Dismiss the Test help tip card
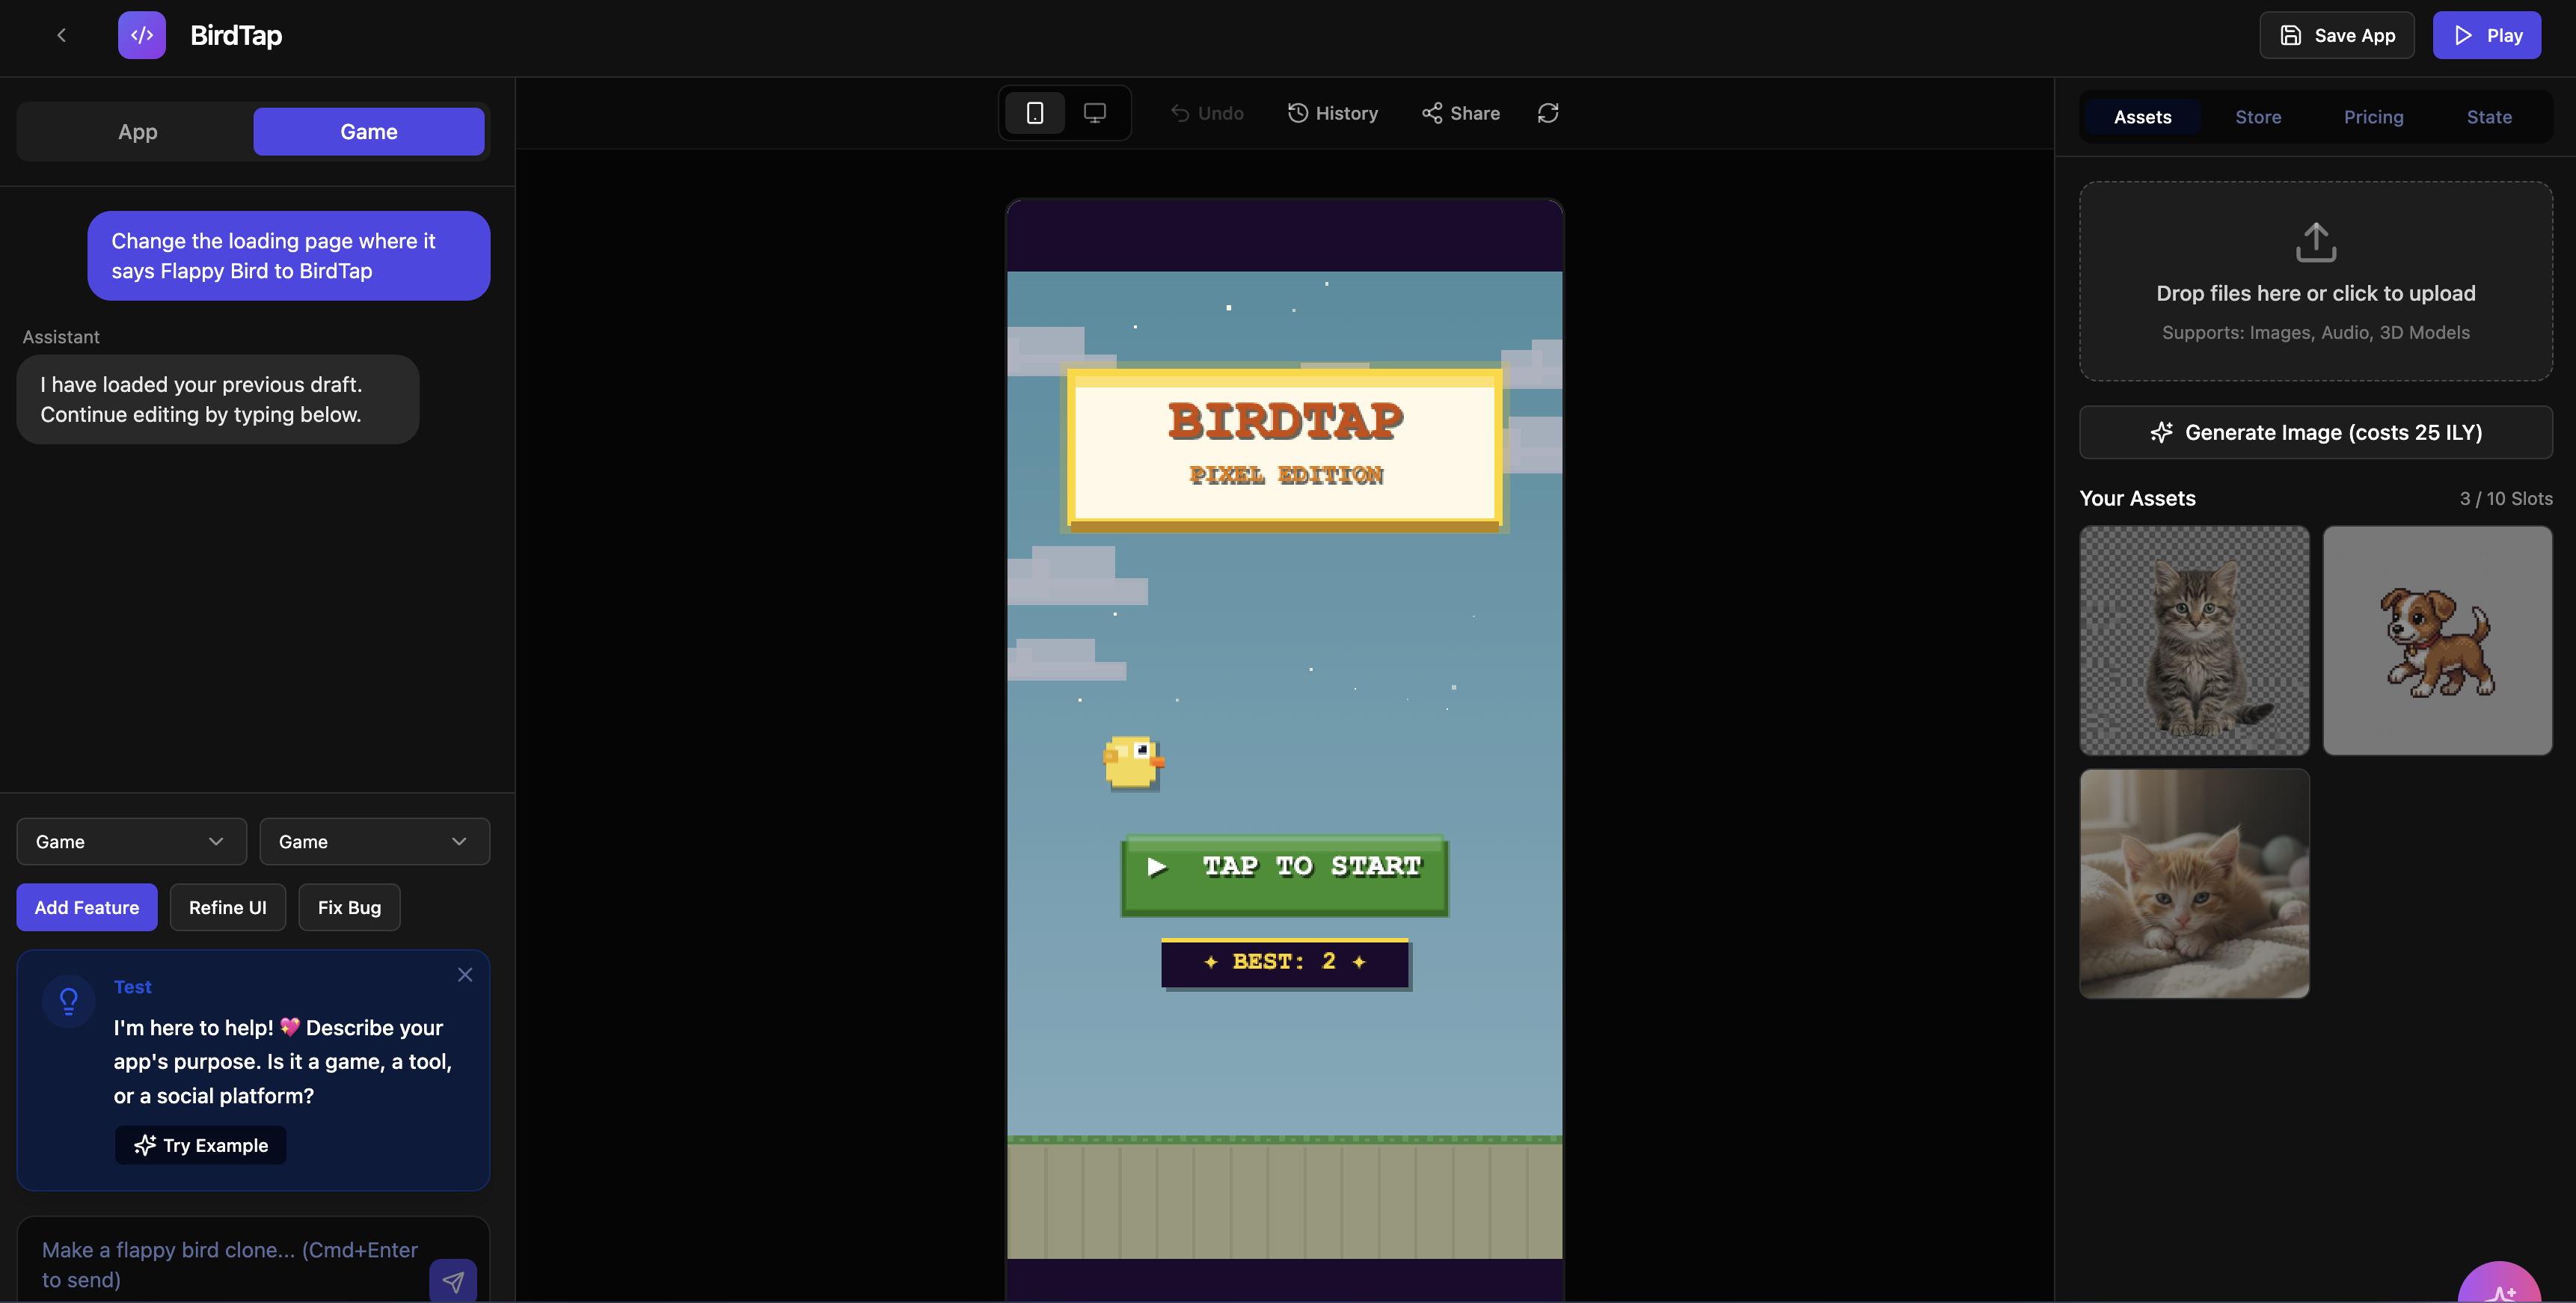This screenshot has height=1303, width=2576. pyautogui.click(x=465, y=975)
